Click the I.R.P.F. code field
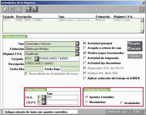Viewport: 146px width, 115px height. (40, 102)
